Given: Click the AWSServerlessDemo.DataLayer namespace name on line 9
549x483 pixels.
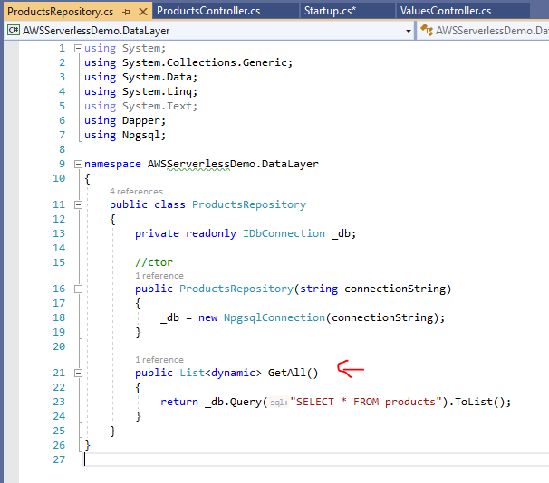Looking at the screenshot, I should [x=233, y=164].
